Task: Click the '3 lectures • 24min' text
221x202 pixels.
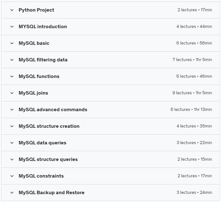Action: [194, 193]
